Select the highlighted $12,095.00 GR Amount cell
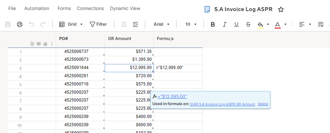Viewport: 330px width, 133px height. coord(129,68)
